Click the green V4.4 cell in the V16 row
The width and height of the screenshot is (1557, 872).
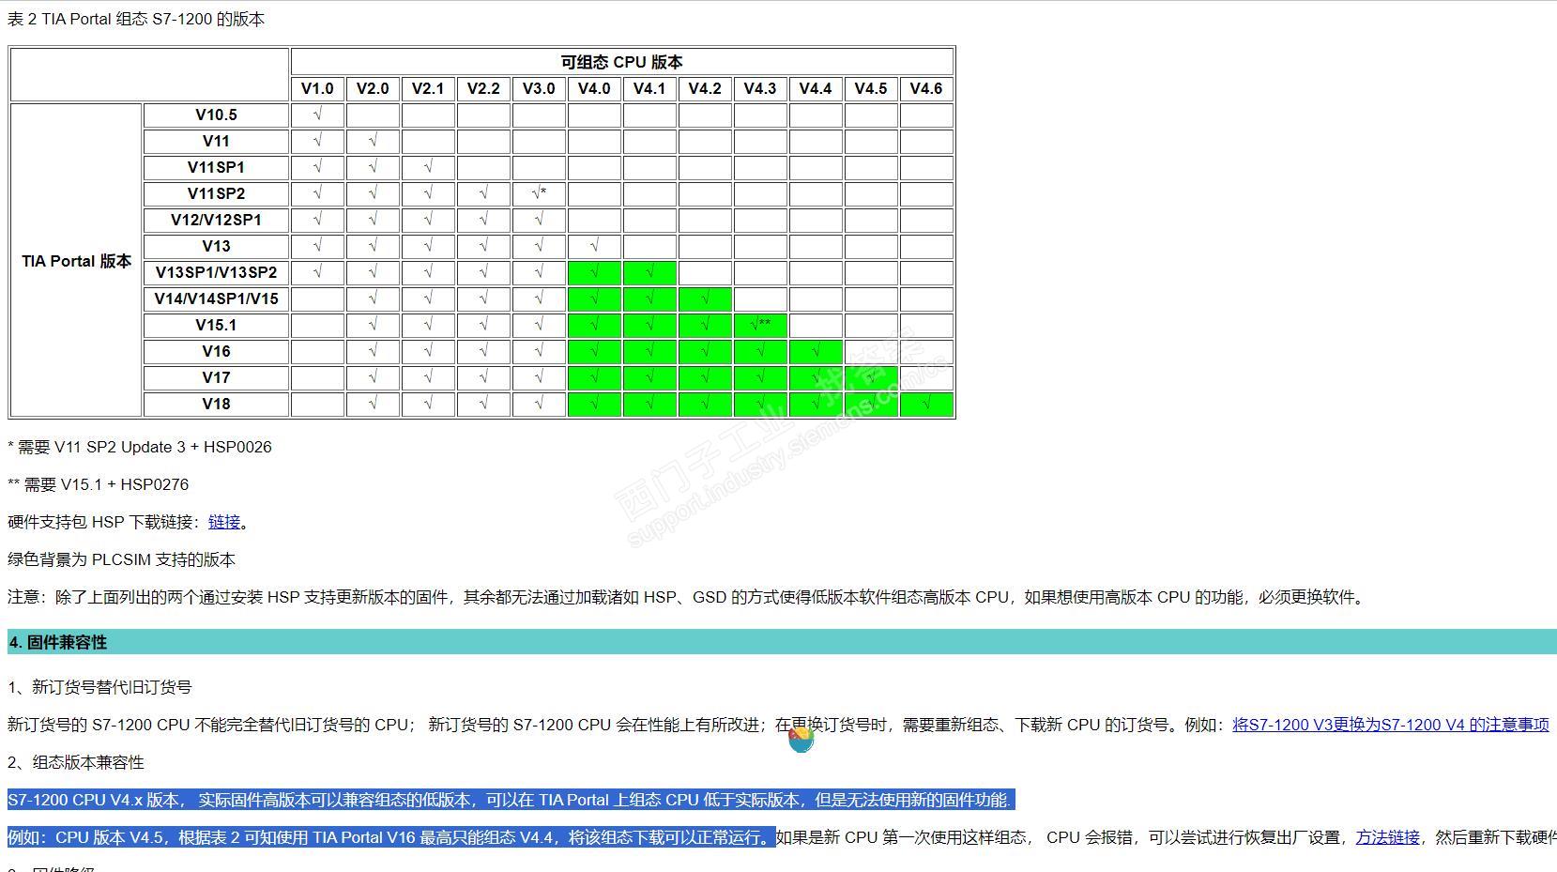[816, 352]
